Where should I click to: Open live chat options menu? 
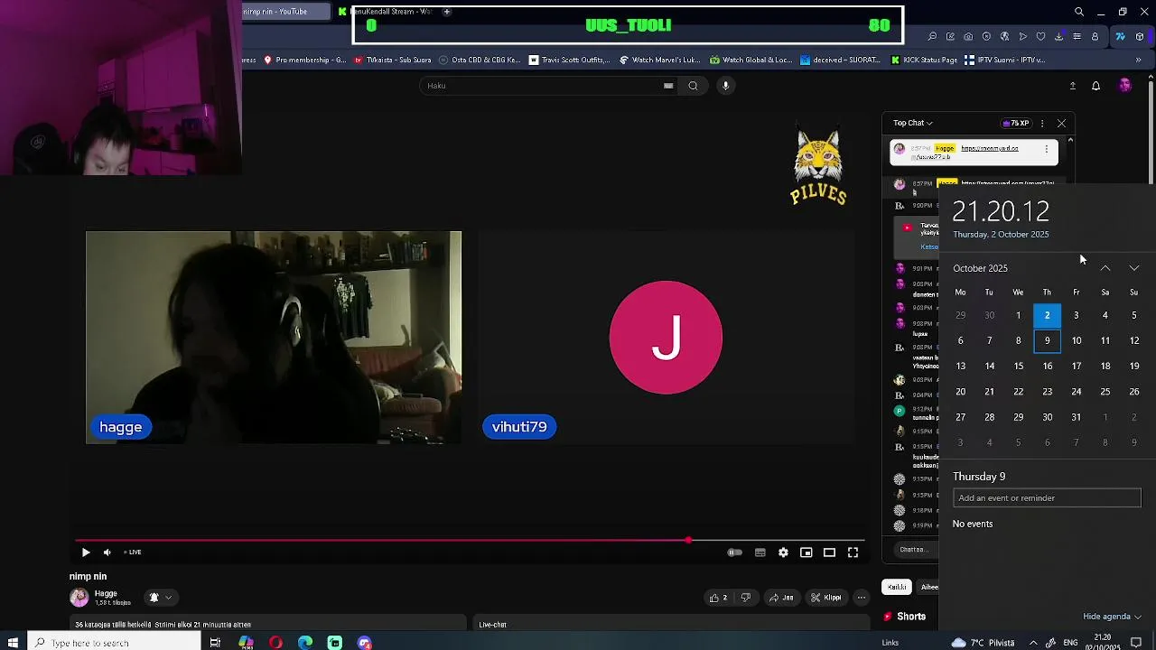1042,123
